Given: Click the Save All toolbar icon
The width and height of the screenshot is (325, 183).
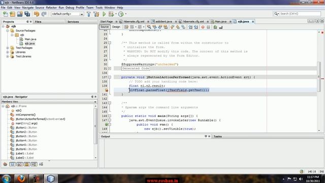Looking at the screenshot, I should (27, 14).
